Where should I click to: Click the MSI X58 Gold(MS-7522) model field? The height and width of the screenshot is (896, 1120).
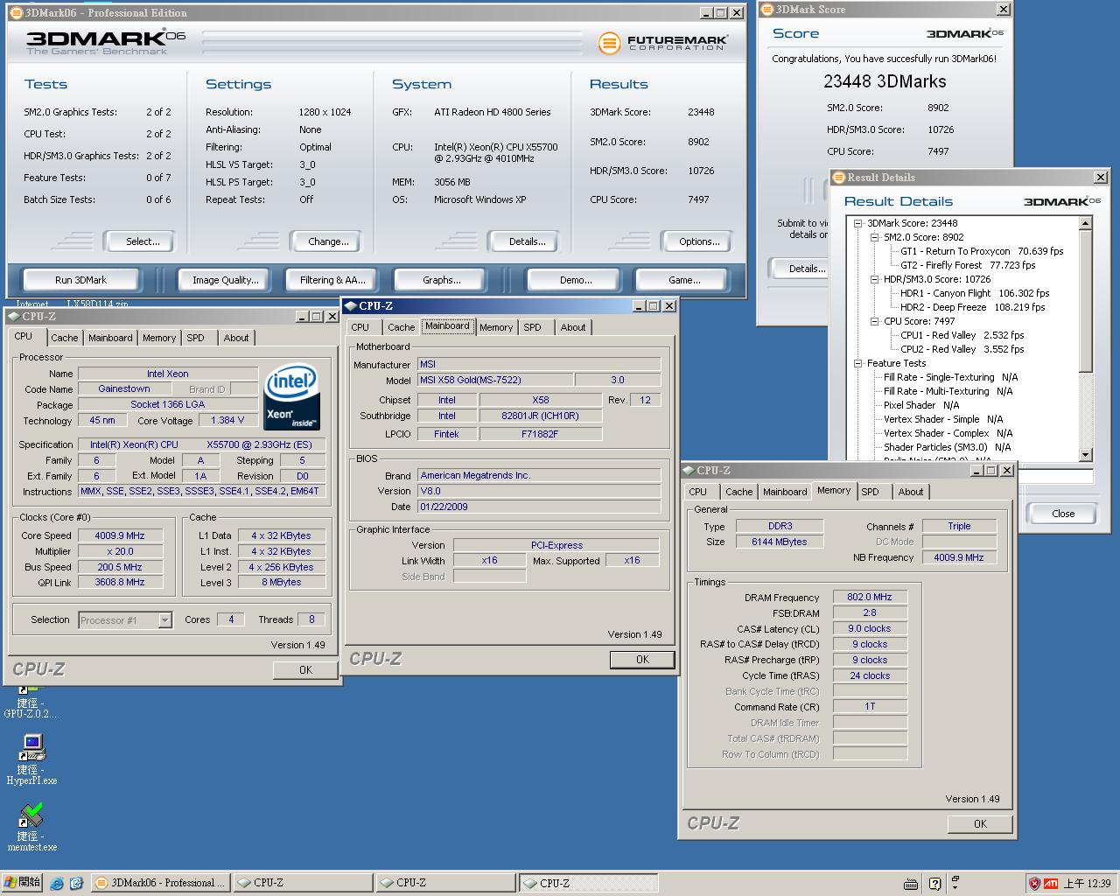coord(495,380)
